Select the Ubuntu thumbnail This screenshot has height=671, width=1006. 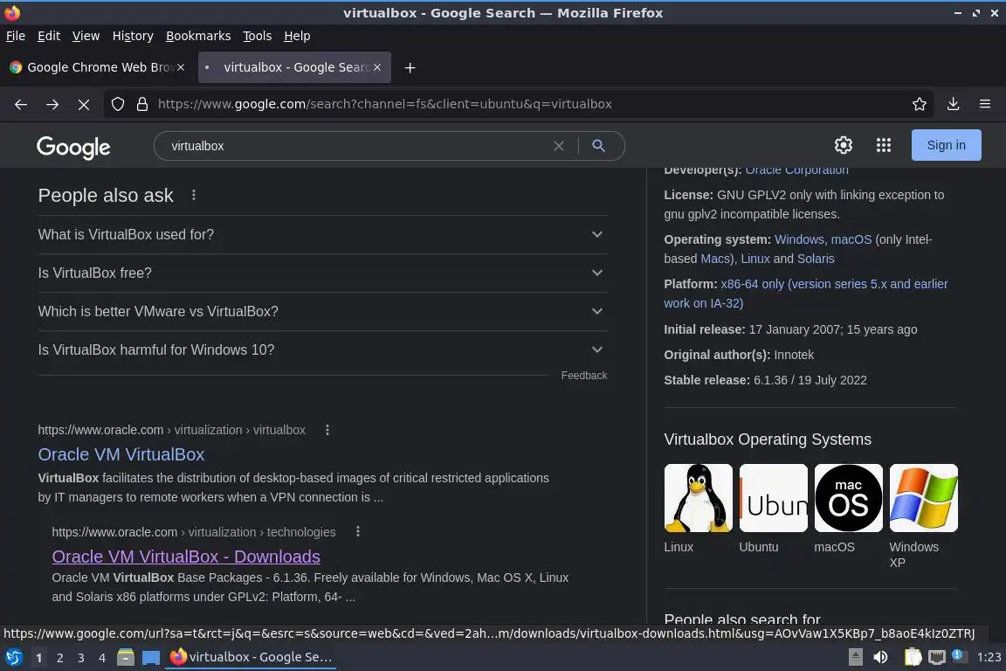773,498
